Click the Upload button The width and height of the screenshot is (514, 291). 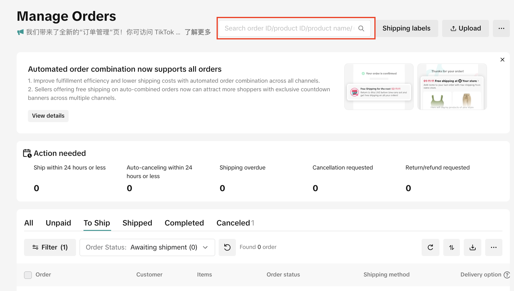tap(465, 28)
